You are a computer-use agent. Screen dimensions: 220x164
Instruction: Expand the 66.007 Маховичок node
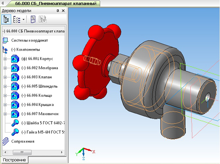point(5,114)
